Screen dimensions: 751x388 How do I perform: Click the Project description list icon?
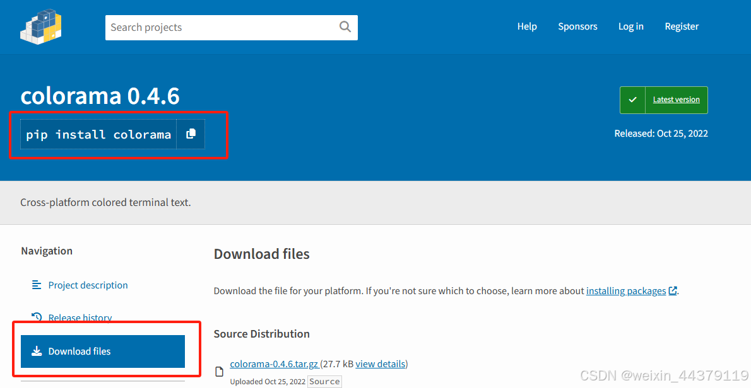click(x=37, y=285)
